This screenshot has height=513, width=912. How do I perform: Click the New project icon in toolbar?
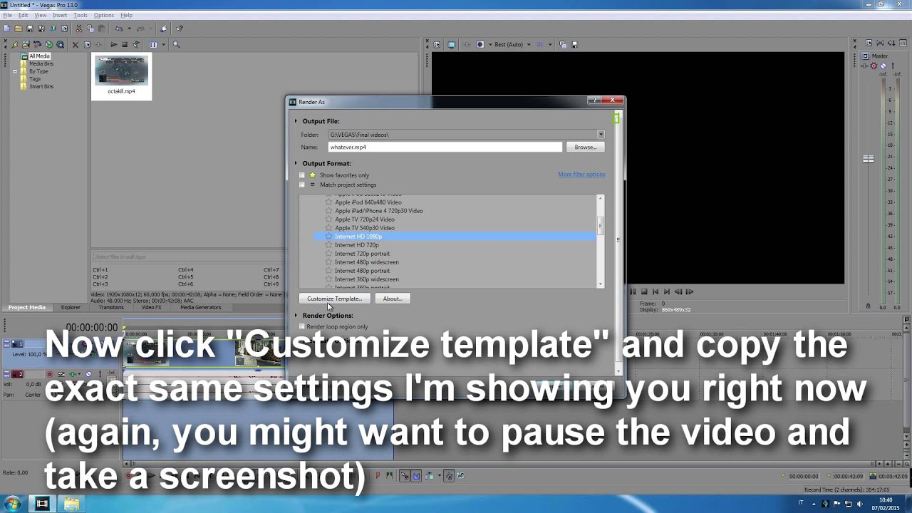click(x=6, y=28)
